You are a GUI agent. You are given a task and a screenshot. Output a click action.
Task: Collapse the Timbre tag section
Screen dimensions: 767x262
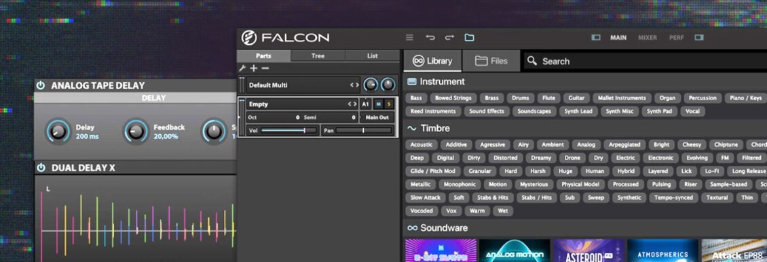click(x=412, y=129)
